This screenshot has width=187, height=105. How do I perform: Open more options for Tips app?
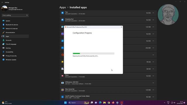coord(153,13)
